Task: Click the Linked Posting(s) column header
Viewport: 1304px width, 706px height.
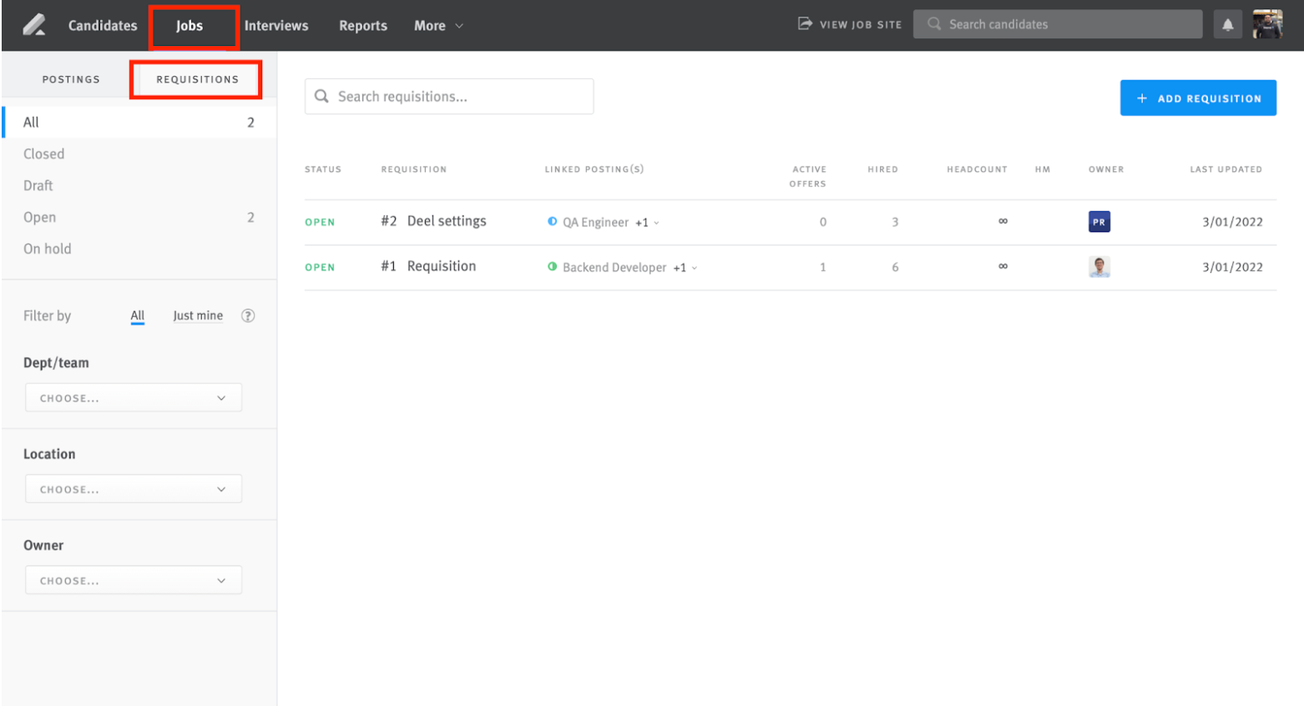Action: [x=594, y=169]
